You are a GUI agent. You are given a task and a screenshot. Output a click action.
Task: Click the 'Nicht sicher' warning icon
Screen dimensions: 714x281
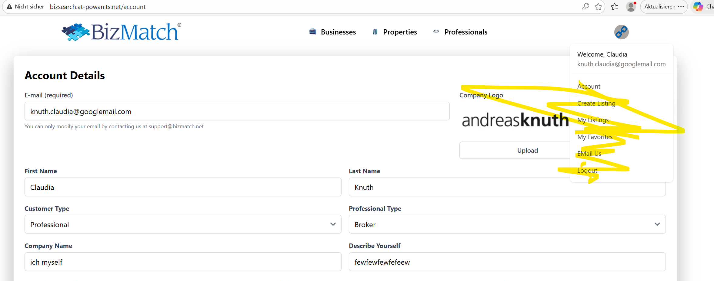pyautogui.click(x=10, y=7)
